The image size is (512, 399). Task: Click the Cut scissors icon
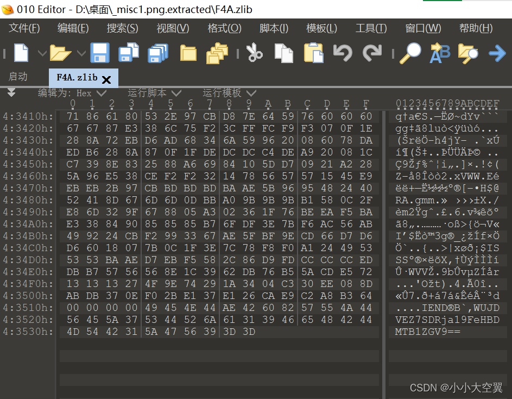[x=254, y=53]
